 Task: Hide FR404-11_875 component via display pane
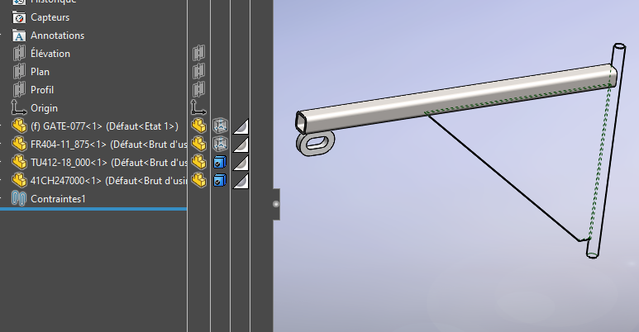[199, 145]
